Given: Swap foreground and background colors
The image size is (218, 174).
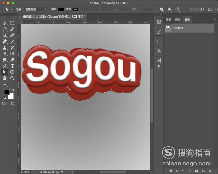Looking at the screenshot, I should 13,90.
